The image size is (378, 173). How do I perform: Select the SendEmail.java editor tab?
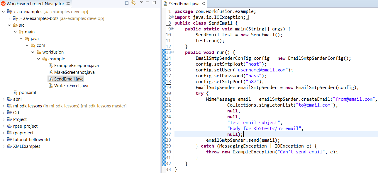tap(184, 4)
